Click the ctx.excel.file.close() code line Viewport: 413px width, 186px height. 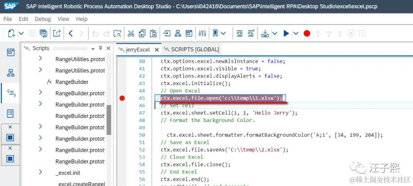[x=196, y=165]
